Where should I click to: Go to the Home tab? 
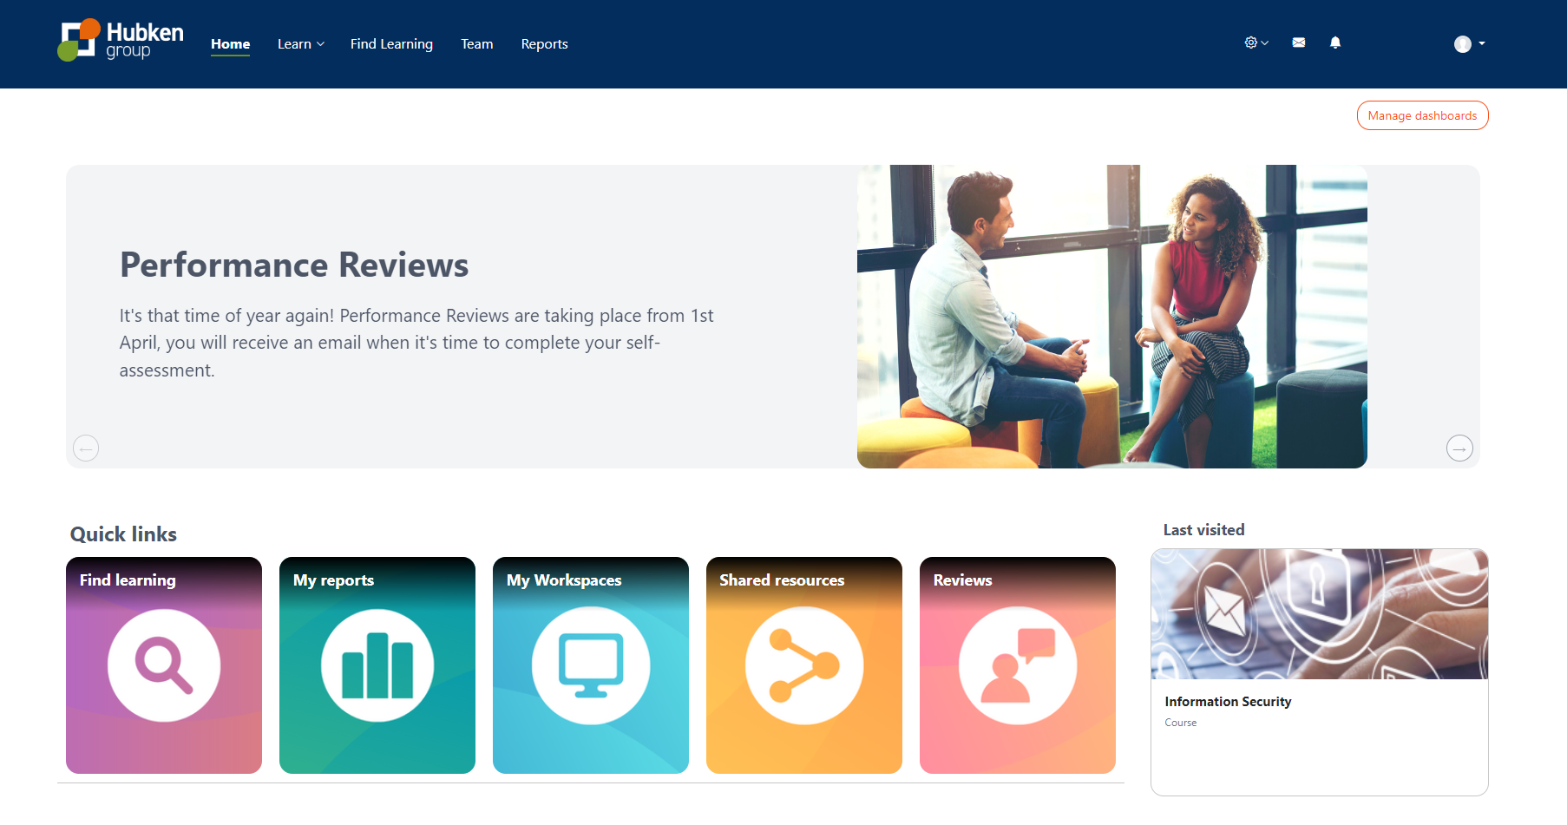tap(230, 43)
